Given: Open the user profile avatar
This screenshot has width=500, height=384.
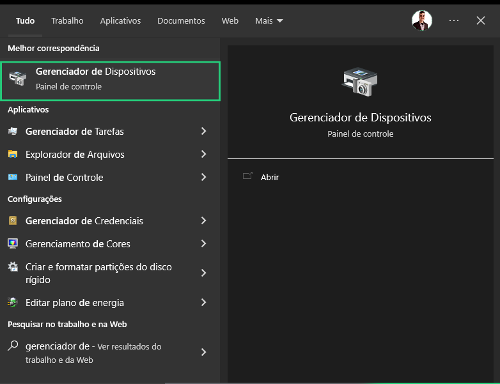Looking at the screenshot, I should (x=421, y=20).
